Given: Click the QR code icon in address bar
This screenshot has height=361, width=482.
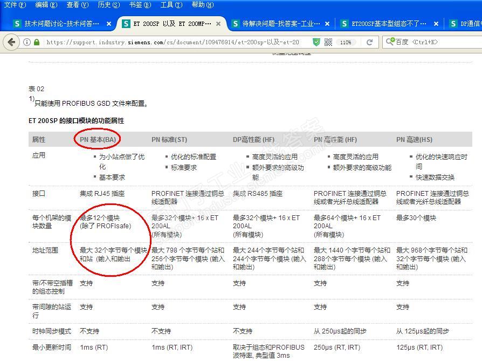Looking at the screenshot, I should [x=328, y=42].
